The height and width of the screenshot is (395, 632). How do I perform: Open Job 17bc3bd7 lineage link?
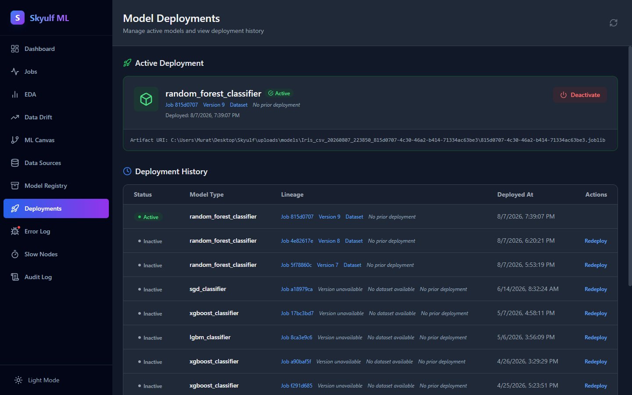297,313
